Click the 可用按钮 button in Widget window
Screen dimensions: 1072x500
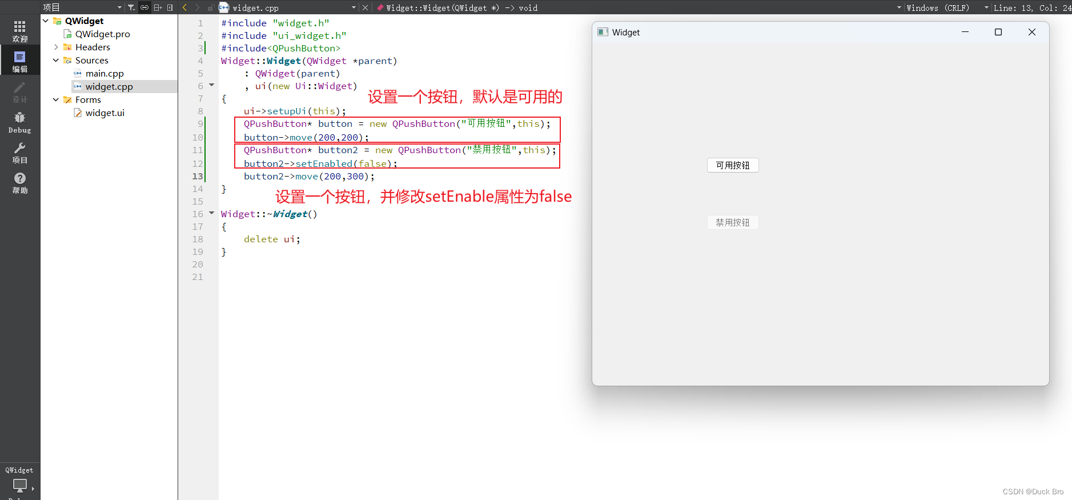click(733, 165)
